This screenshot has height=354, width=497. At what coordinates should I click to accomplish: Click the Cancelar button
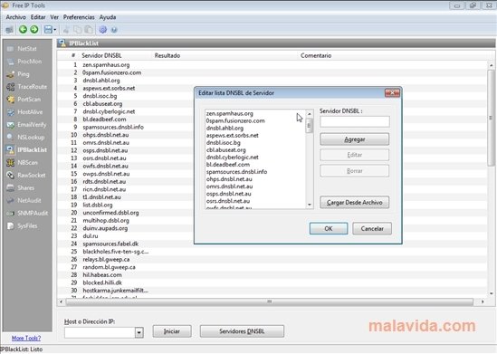coord(372,228)
